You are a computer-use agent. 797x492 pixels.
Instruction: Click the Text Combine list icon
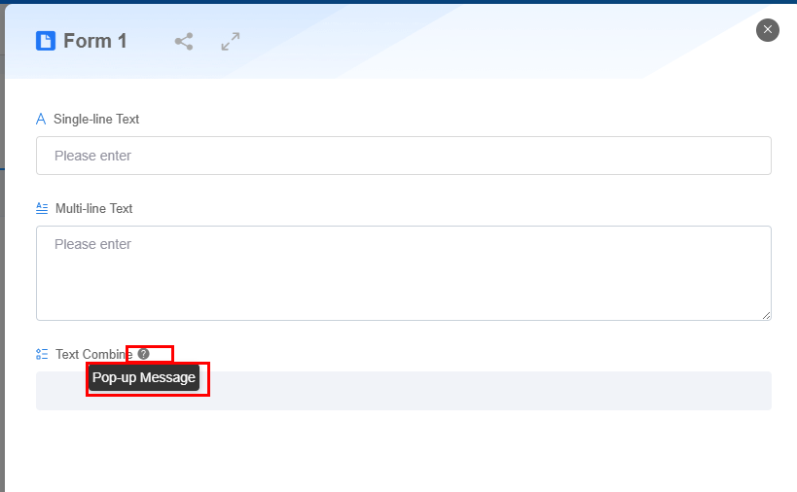(42, 354)
